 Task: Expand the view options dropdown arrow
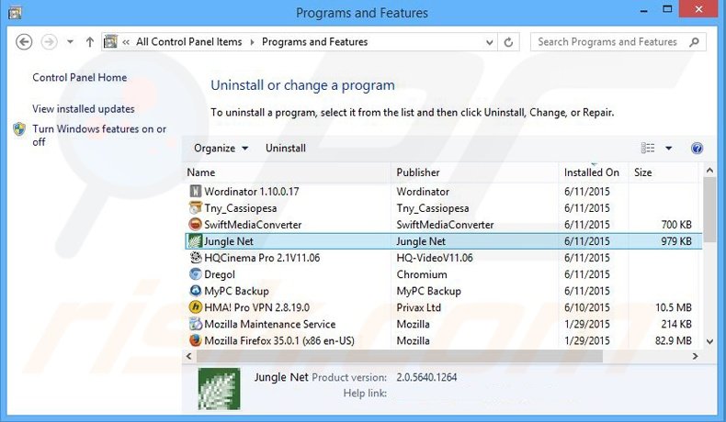669,149
